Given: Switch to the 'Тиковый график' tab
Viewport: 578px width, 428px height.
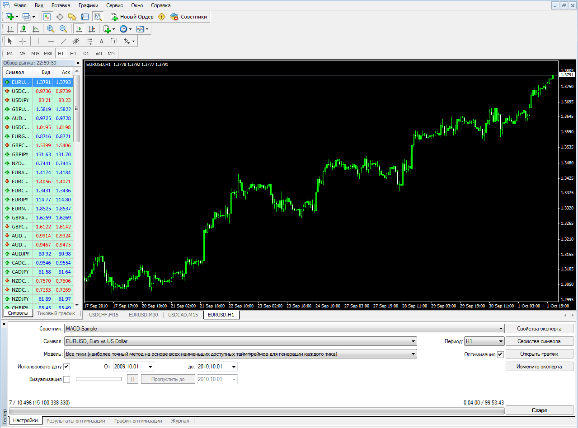Looking at the screenshot, I should [x=56, y=313].
